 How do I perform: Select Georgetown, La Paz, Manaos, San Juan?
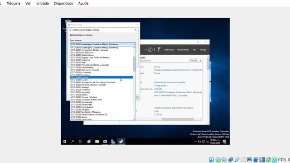[x=101, y=82]
